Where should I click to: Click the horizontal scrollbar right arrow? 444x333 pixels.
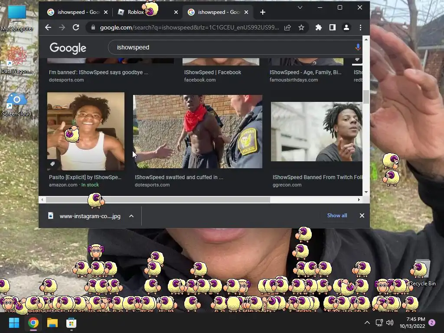359,199
